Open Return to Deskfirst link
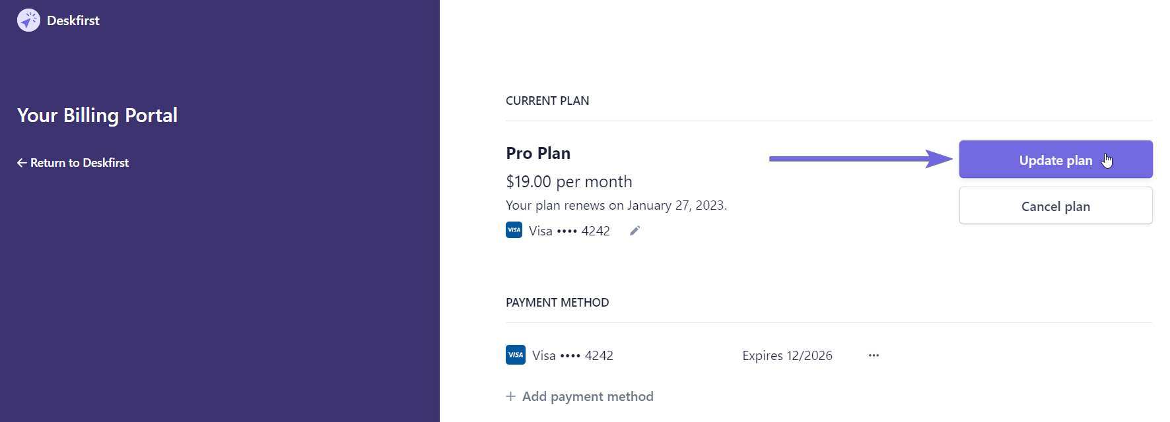The image size is (1170, 422). 73,163
